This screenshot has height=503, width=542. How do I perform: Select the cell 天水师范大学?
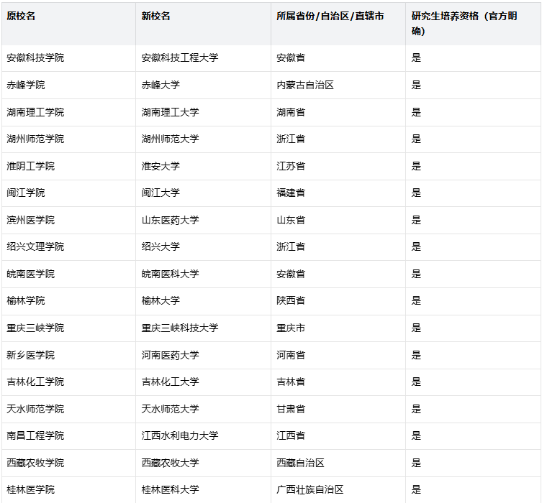pyautogui.click(x=203, y=410)
